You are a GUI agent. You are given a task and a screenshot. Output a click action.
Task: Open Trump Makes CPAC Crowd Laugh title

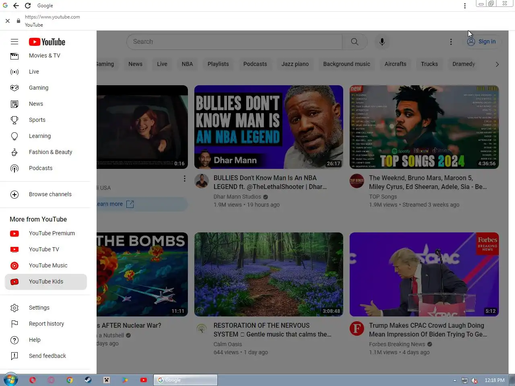pyautogui.click(x=428, y=330)
